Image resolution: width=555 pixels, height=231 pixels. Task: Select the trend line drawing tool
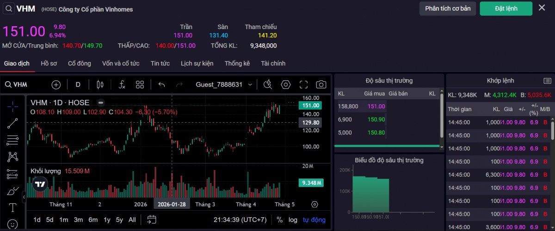pyautogui.click(x=12, y=123)
